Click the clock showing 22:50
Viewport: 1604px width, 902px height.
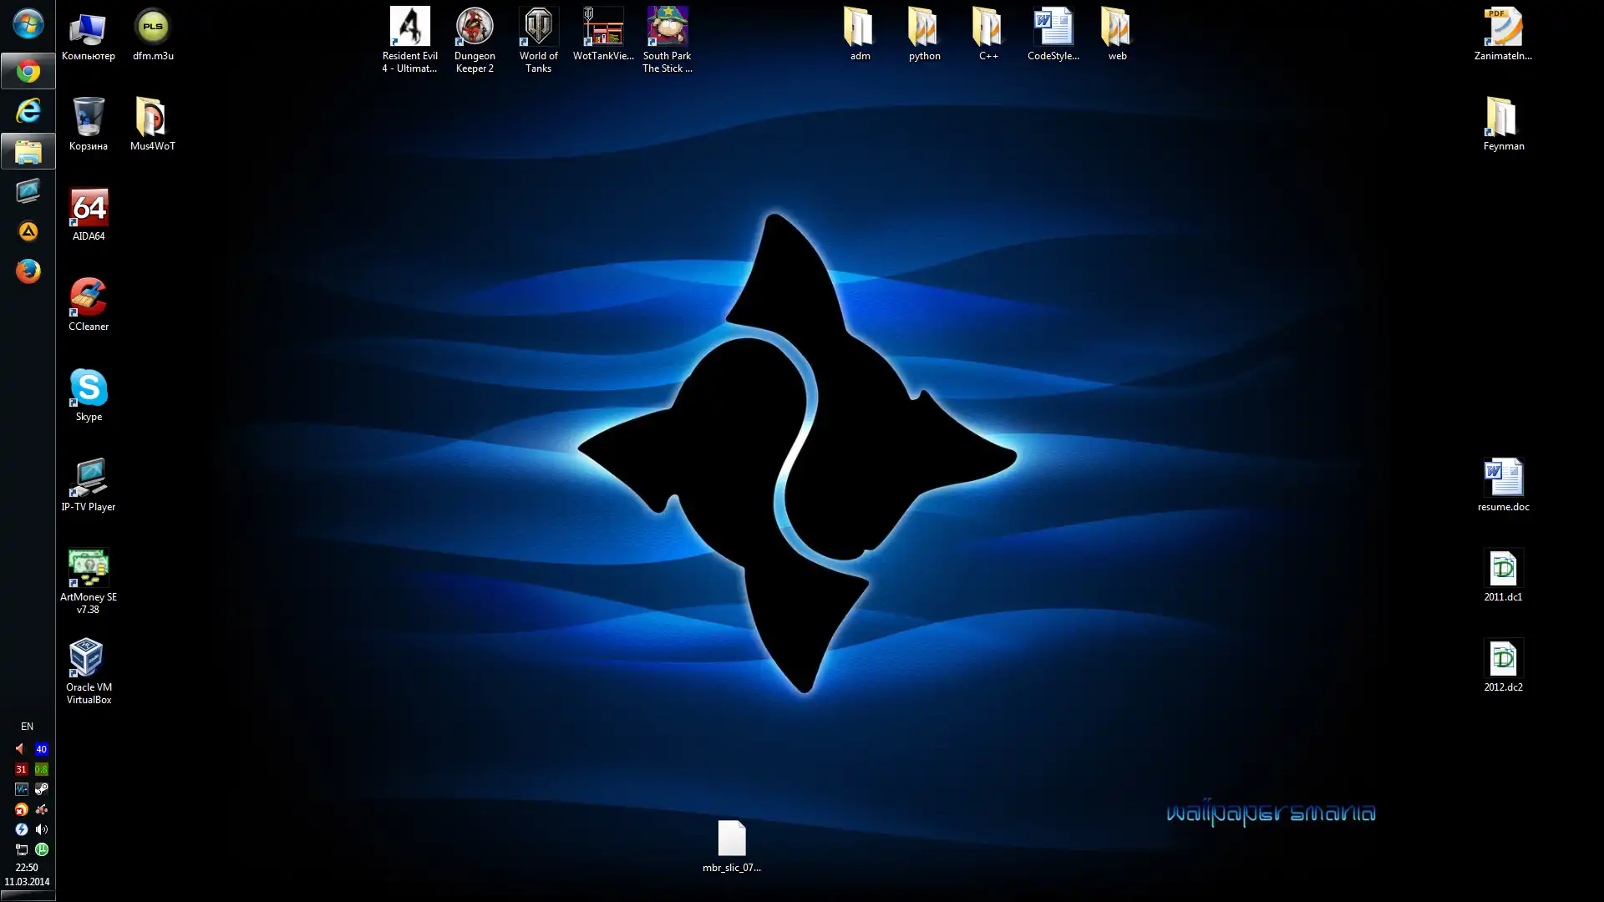27,868
